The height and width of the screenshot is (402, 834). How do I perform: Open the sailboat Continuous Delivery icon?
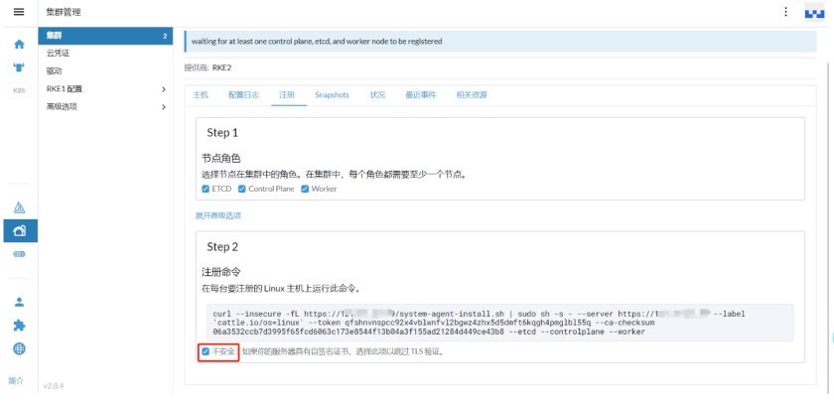pyautogui.click(x=19, y=207)
